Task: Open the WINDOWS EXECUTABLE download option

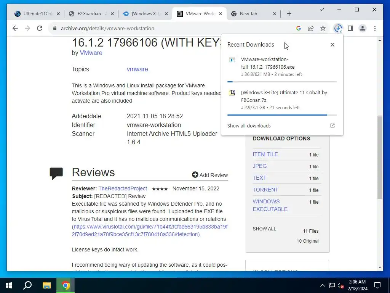Action: pyautogui.click(x=270, y=205)
